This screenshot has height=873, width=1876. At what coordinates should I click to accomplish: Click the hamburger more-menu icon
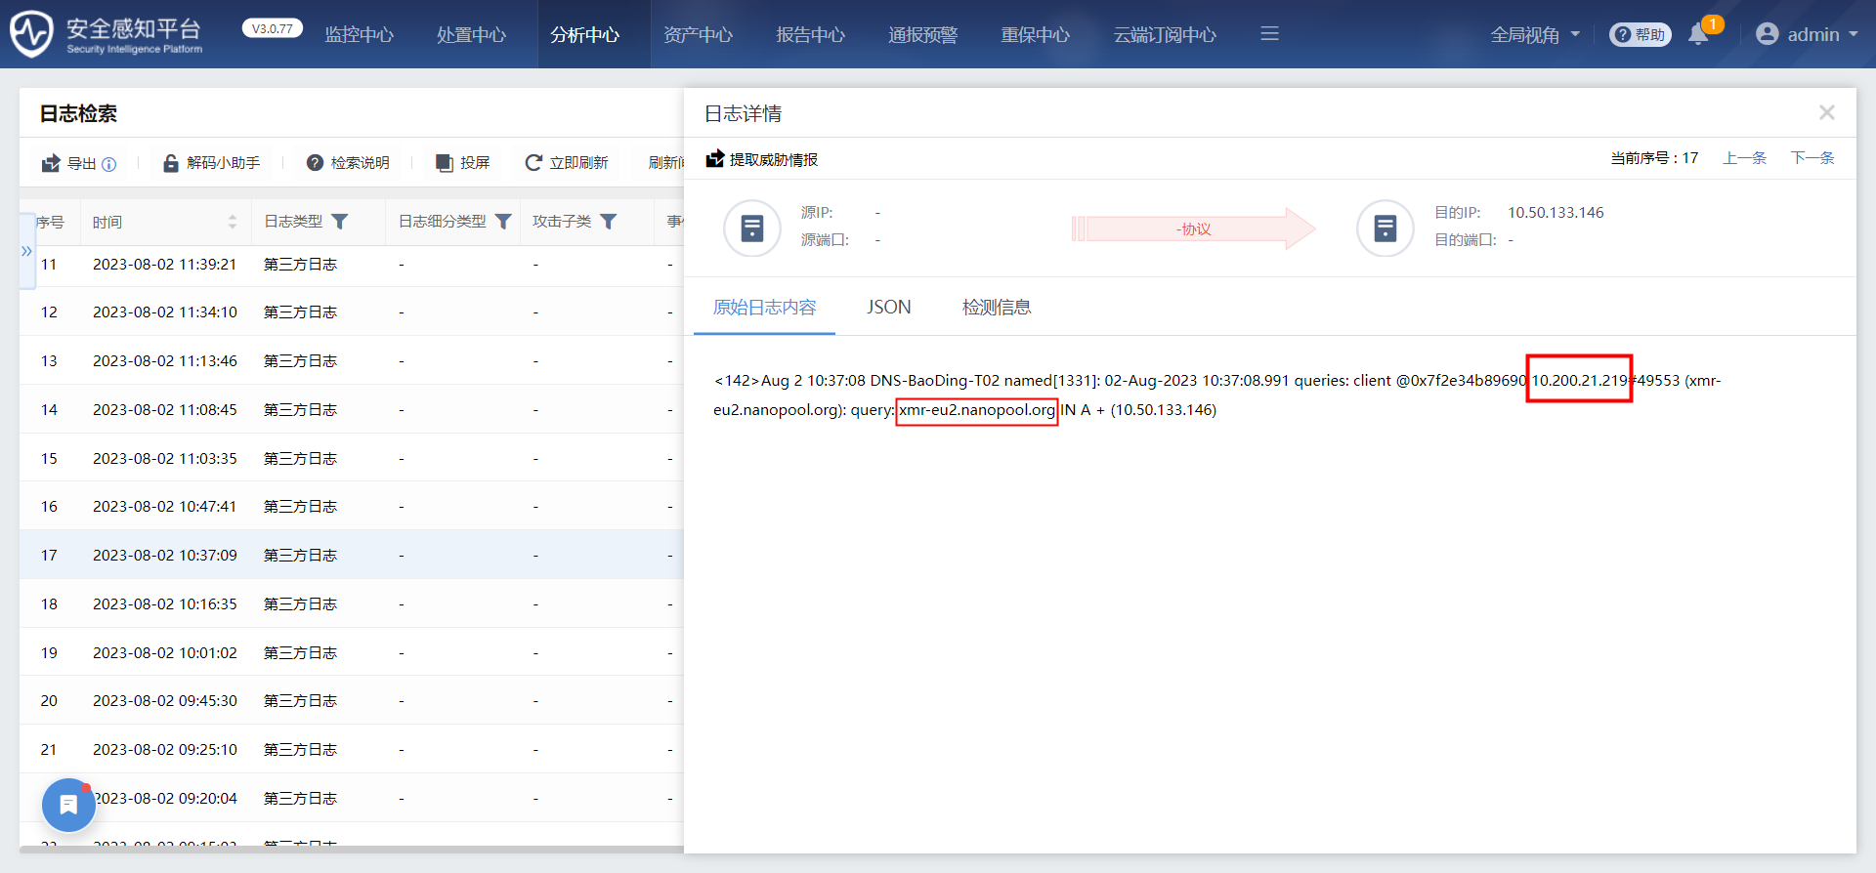pos(1269,34)
